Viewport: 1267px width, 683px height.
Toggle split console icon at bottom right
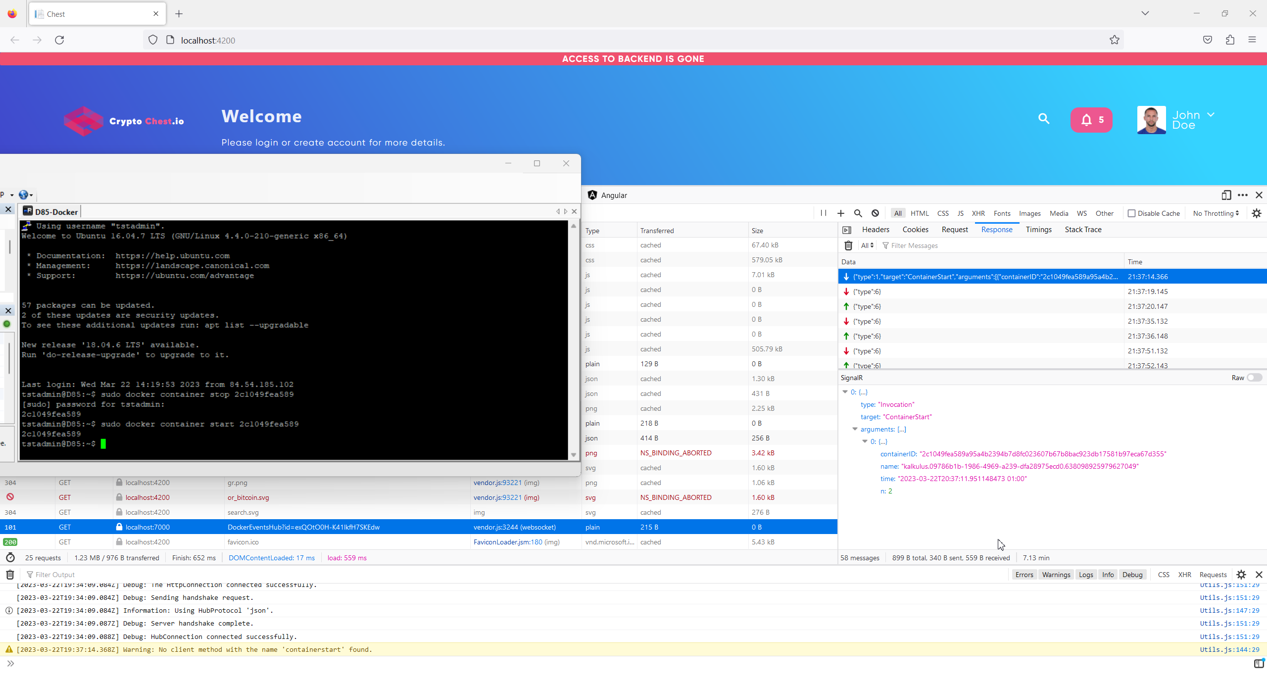[1259, 664]
